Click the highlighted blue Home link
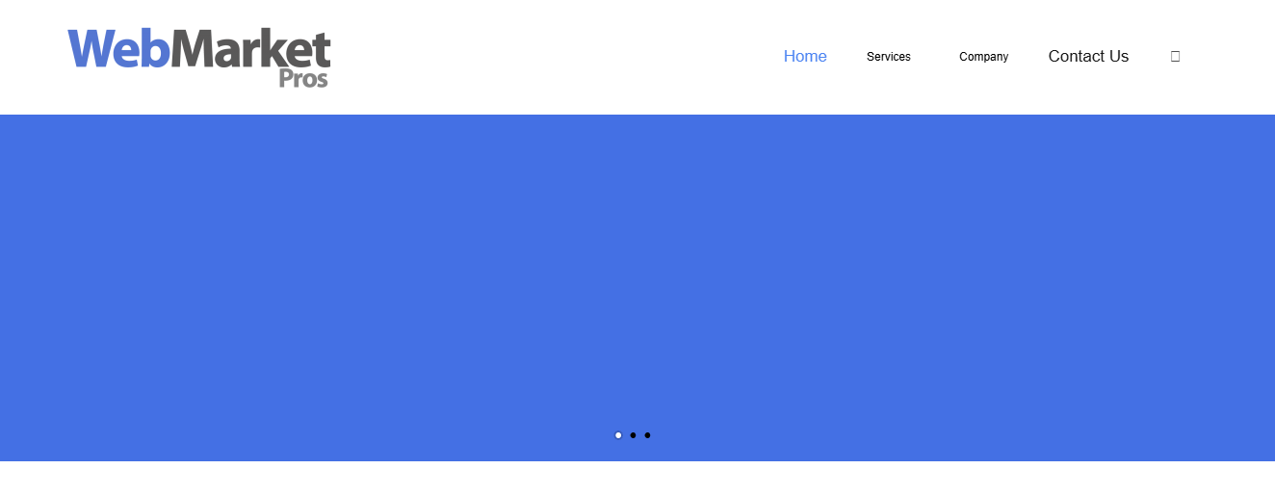The width and height of the screenshot is (1275, 495). click(x=805, y=57)
